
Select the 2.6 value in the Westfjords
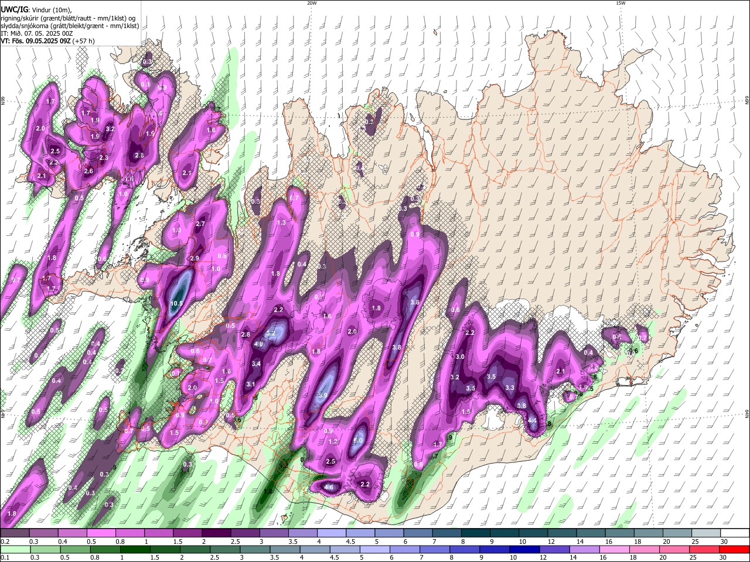[x=88, y=171]
